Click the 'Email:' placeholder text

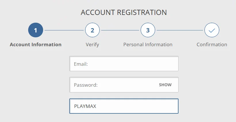point(81,64)
